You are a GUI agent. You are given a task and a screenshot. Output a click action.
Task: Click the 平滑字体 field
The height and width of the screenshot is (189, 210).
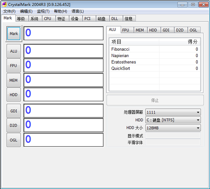tap(173, 142)
